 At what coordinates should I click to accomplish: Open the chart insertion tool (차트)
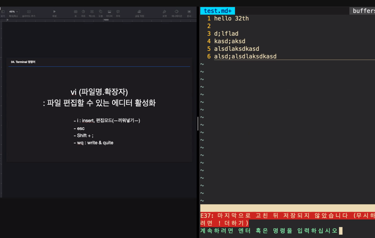pyautogui.click(x=83, y=12)
